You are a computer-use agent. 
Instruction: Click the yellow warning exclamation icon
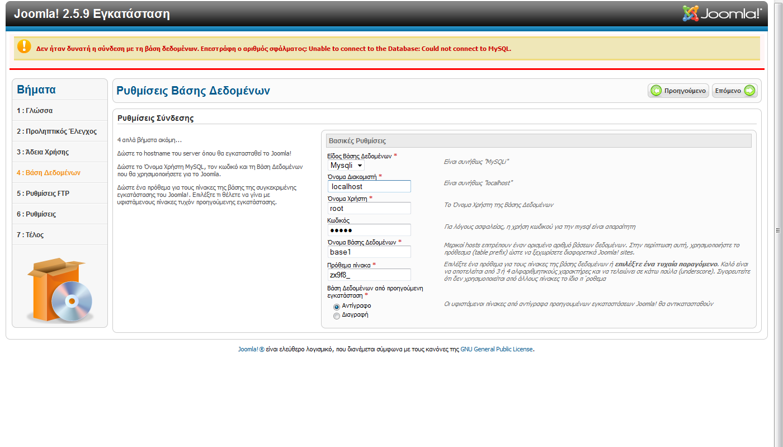(24, 46)
